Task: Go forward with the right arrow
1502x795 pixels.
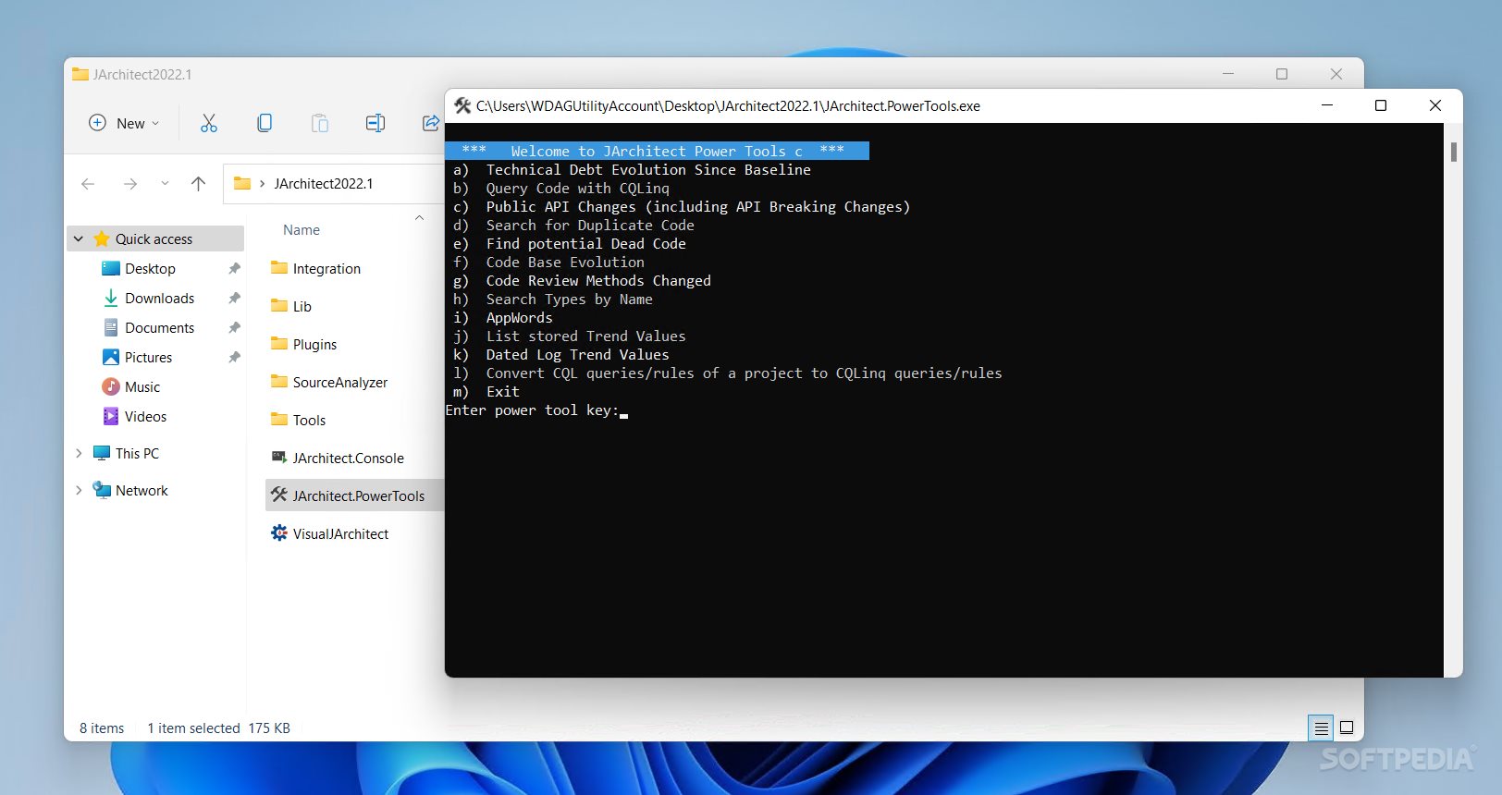Action: click(130, 184)
